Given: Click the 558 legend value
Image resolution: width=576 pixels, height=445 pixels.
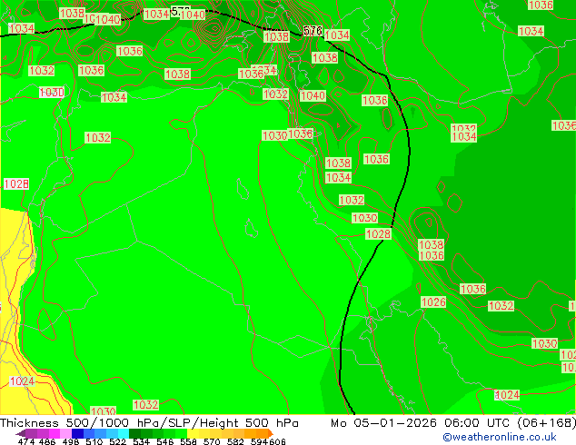Looking at the screenshot, I should 188,441.
